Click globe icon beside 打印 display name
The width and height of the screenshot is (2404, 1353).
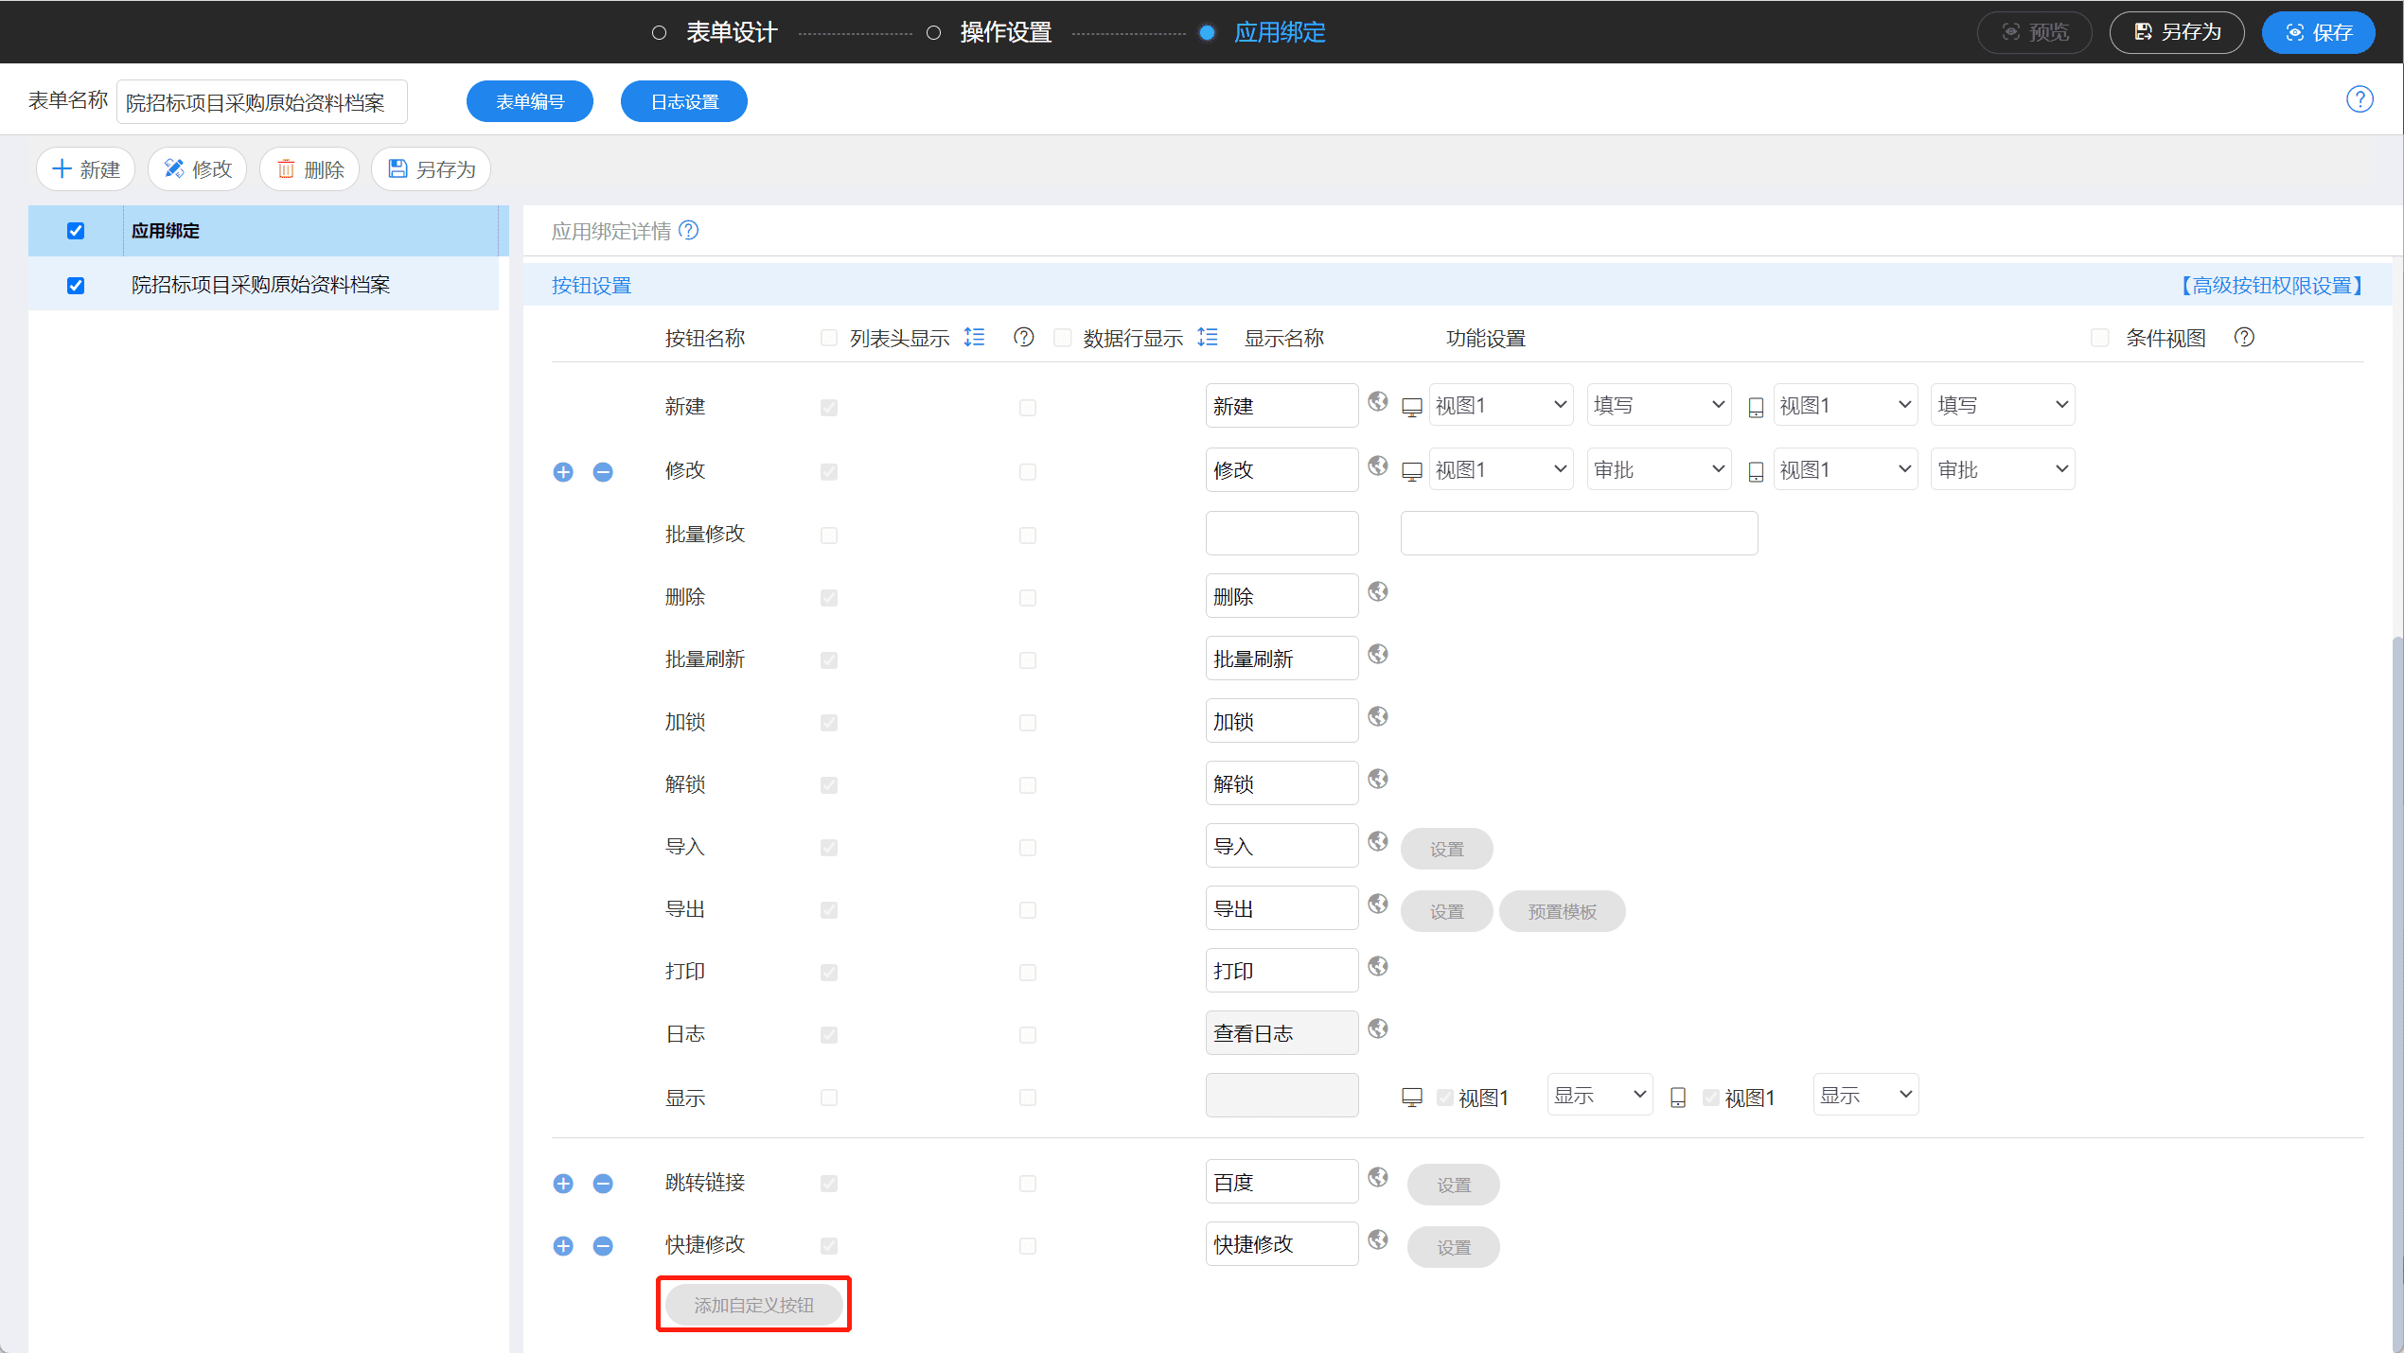tap(1378, 966)
